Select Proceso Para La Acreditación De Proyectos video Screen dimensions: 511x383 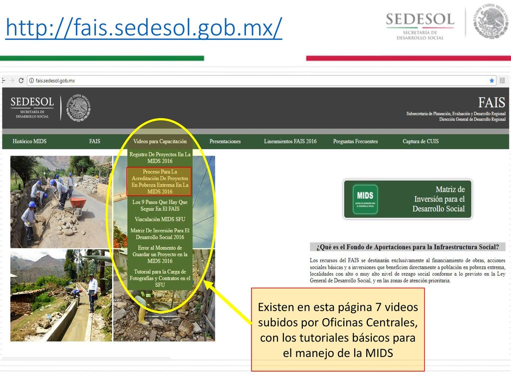tap(160, 182)
